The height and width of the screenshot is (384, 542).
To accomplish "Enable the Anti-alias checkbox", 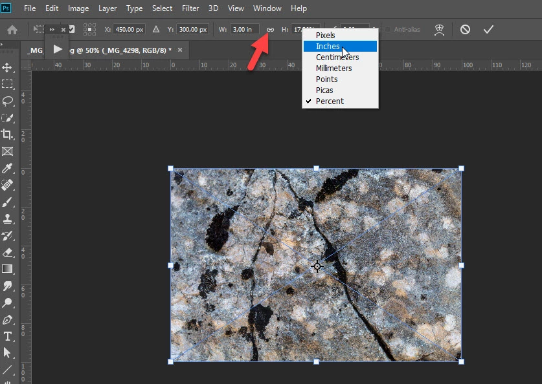I will [388, 29].
